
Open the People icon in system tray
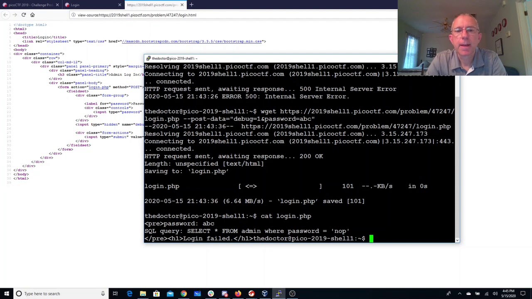pos(448,294)
